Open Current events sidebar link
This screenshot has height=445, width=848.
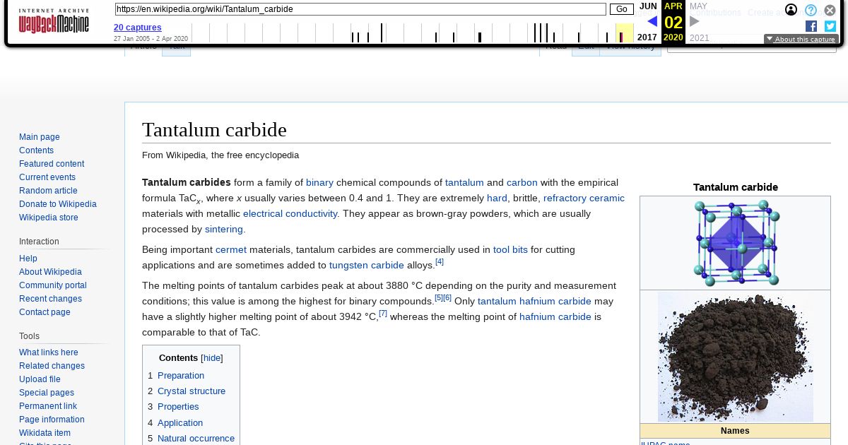pyautogui.click(x=47, y=177)
